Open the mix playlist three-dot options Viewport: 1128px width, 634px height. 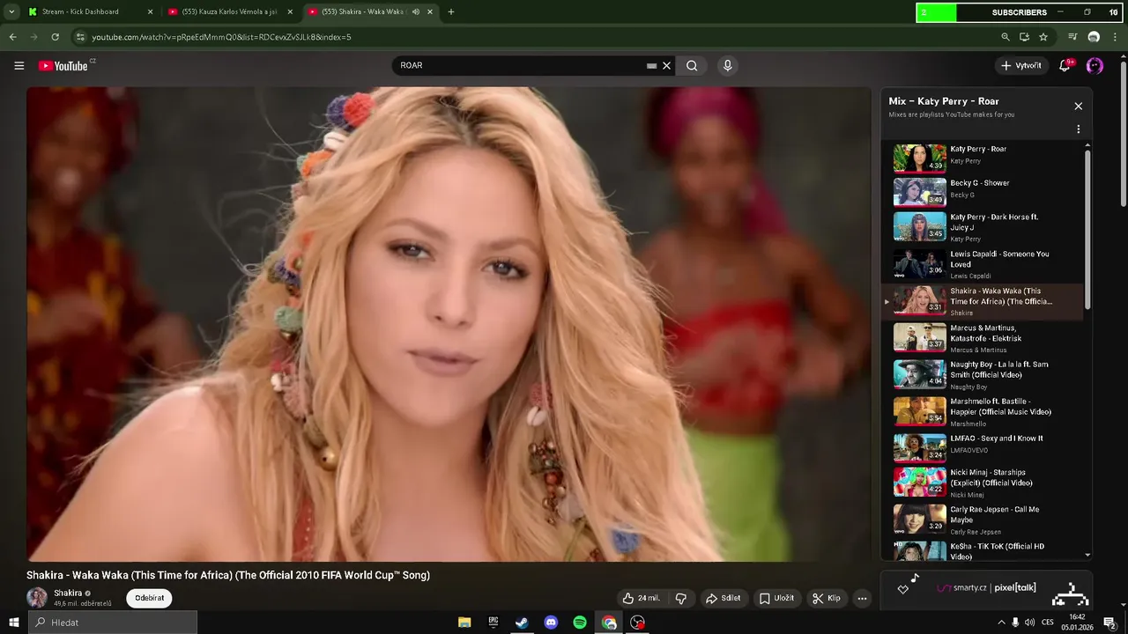click(1078, 129)
